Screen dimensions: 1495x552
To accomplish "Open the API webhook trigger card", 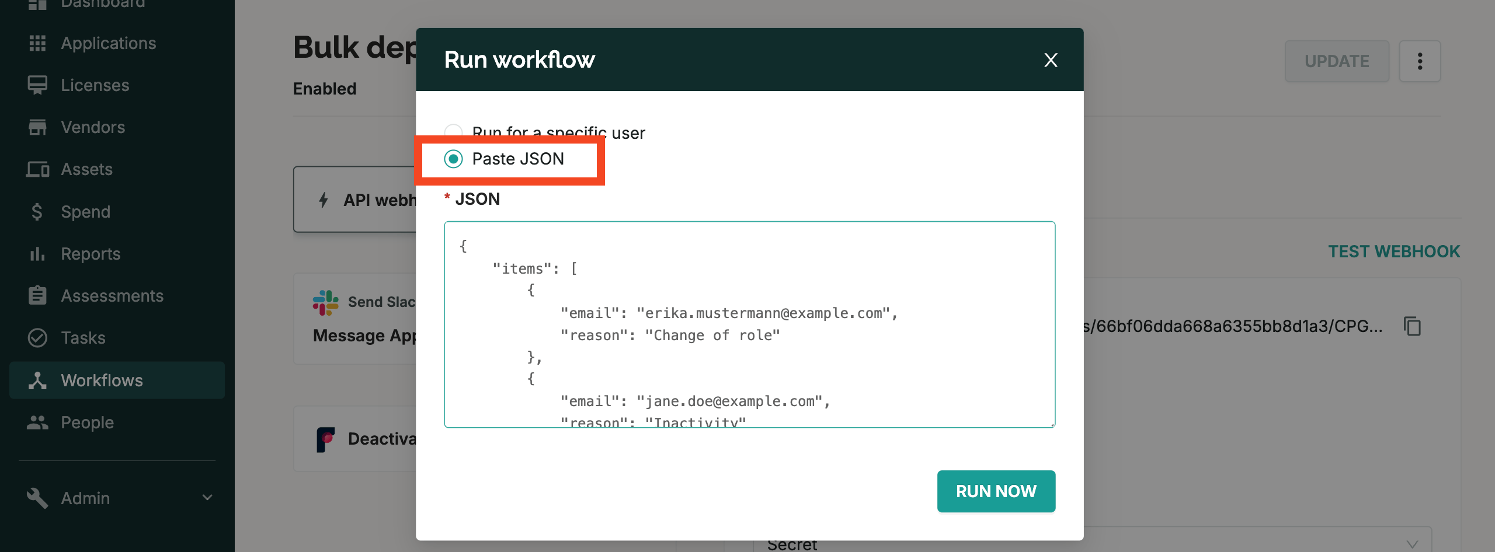I will click(355, 200).
